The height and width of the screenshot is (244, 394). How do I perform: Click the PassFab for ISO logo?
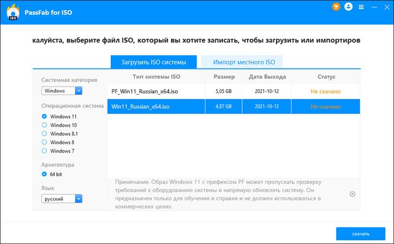point(13,12)
